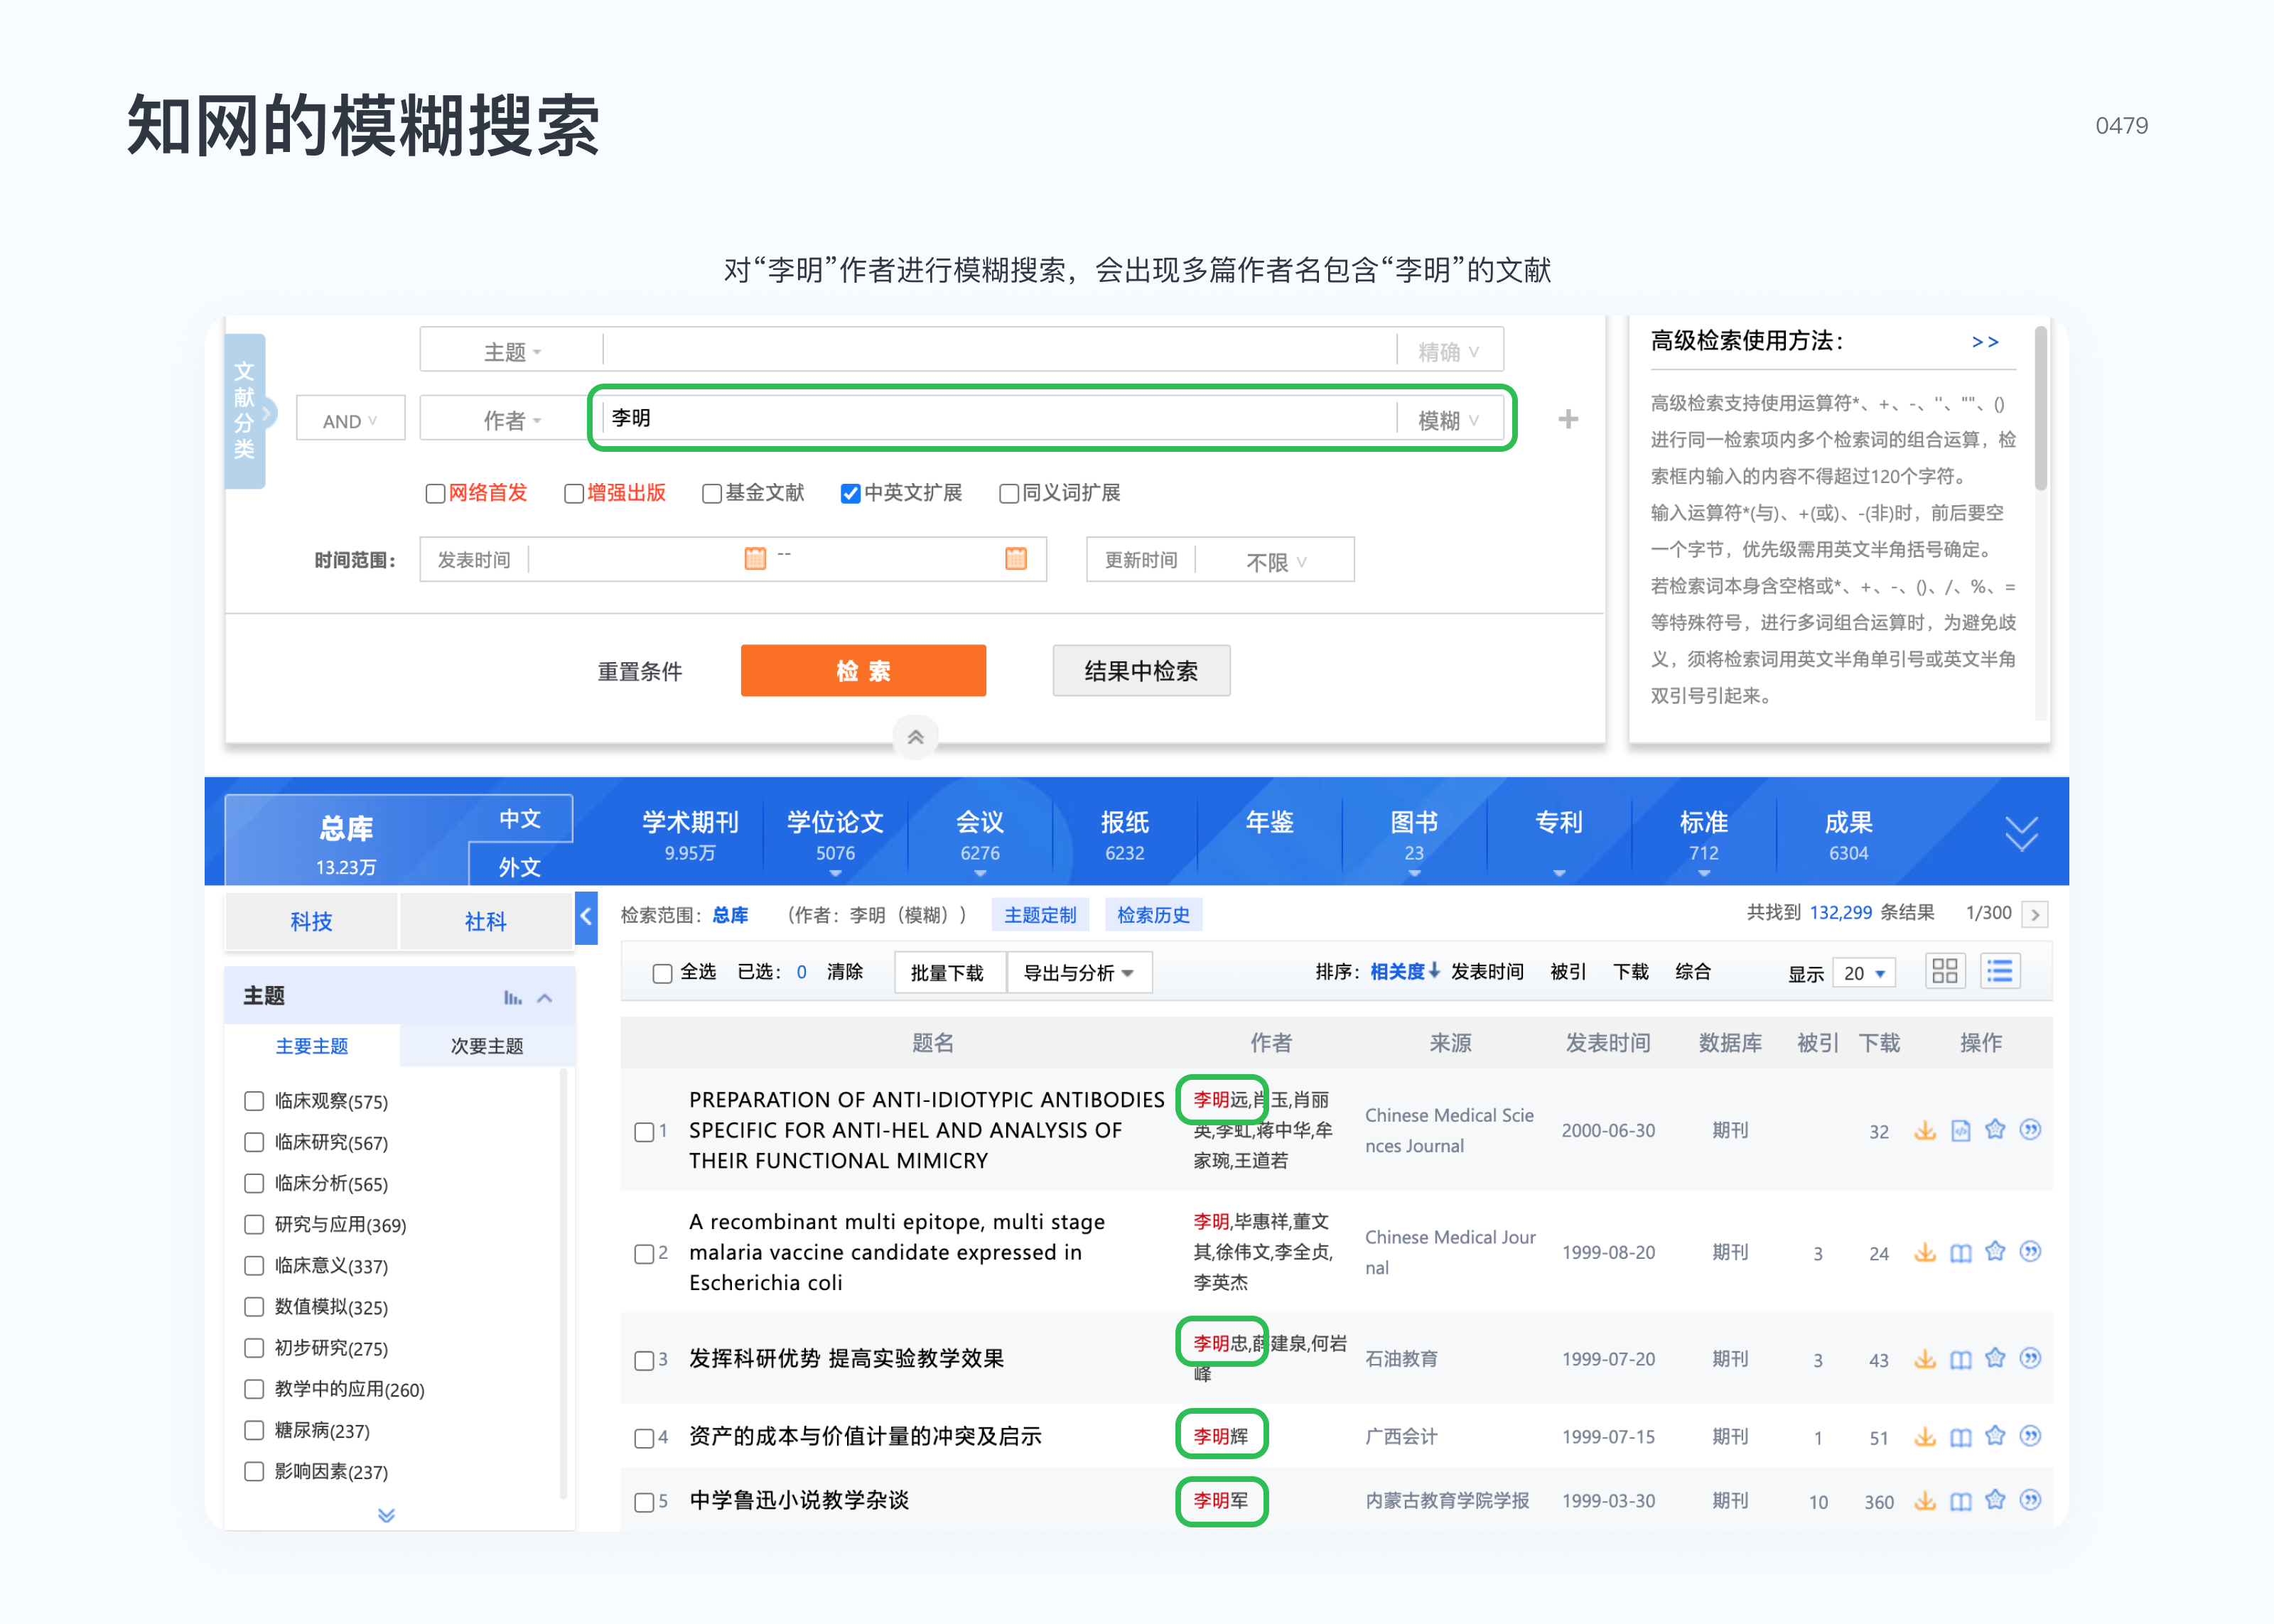The image size is (2274, 1624).
Task: Click 批量下载
Action: tap(947, 973)
